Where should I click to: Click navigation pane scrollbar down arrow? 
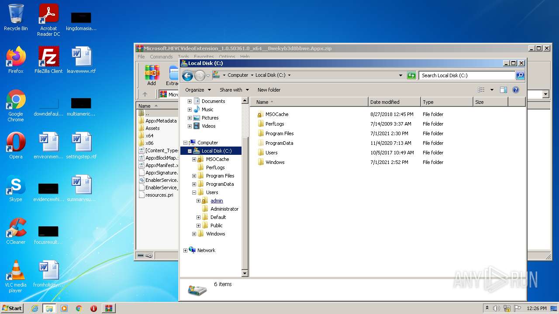[245, 273]
